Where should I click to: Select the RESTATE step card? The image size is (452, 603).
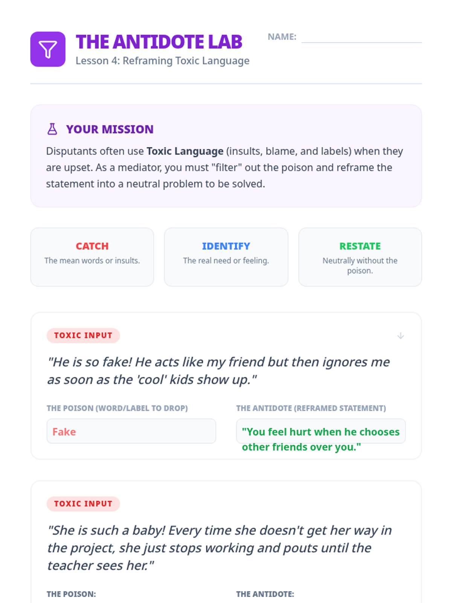click(x=360, y=257)
